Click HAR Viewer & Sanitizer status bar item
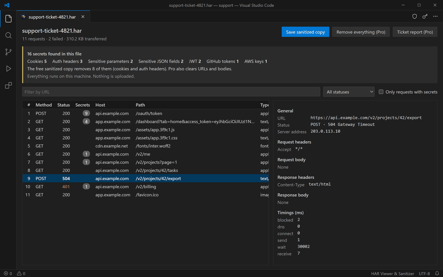The width and height of the screenshot is (443, 277). click(393, 274)
